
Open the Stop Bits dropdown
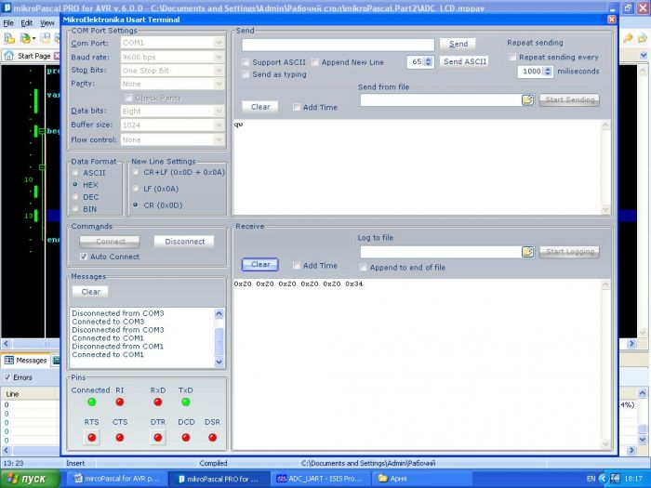[x=219, y=71]
